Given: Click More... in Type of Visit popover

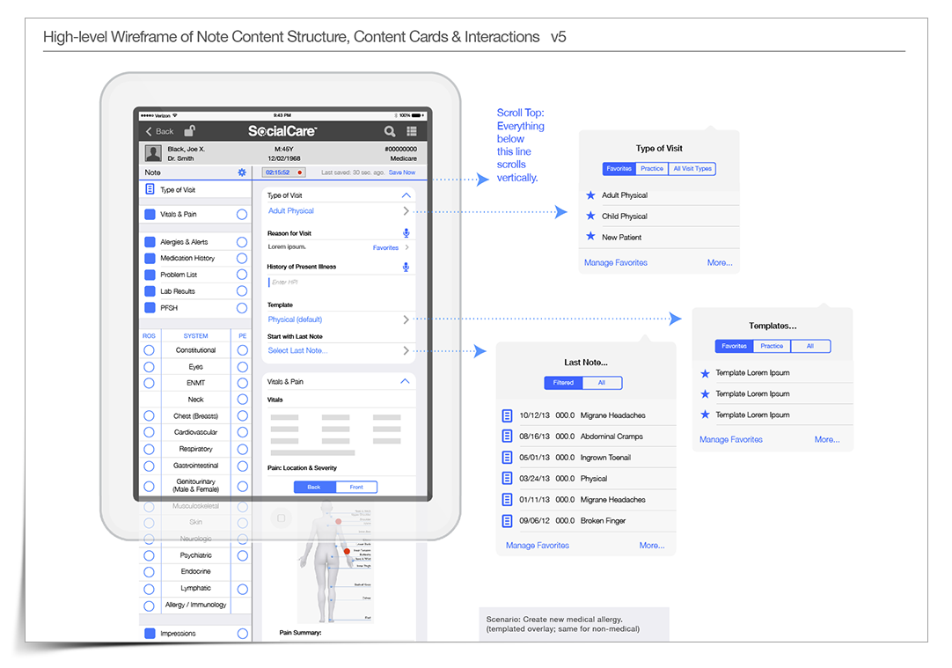Looking at the screenshot, I should pyautogui.click(x=720, y=262).
